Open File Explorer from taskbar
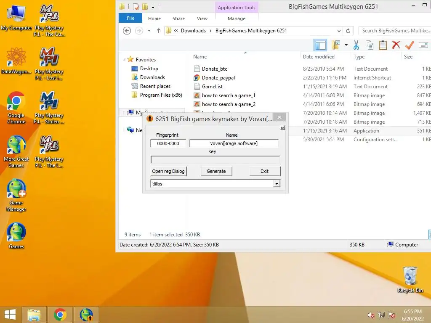 click(x=34, y=315)
